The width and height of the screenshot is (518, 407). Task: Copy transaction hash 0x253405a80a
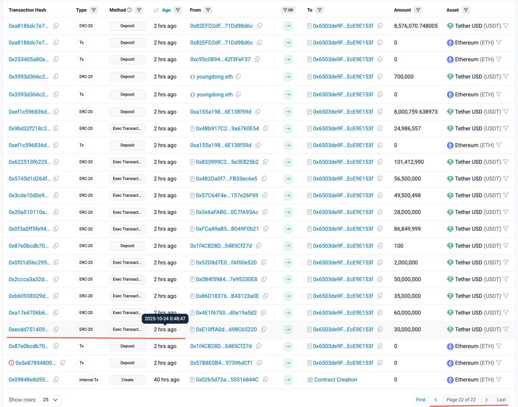click(x=56, y=59)
